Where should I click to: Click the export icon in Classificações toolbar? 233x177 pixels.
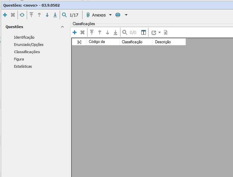[x=154, y=32]
